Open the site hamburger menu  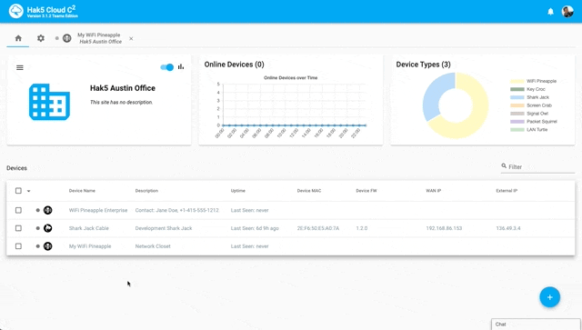click(x=20, y=67)
